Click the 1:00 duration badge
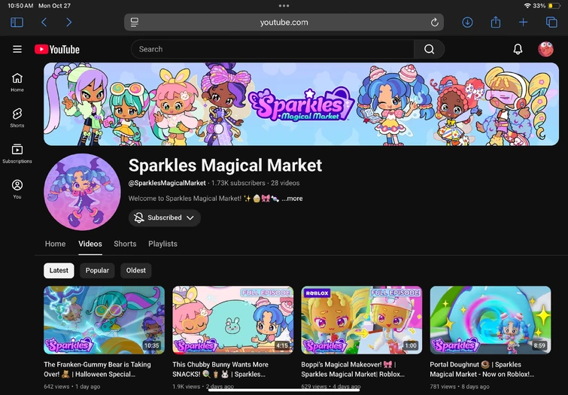The width and height of the screenshot is (568, 395). pos(411,345)
